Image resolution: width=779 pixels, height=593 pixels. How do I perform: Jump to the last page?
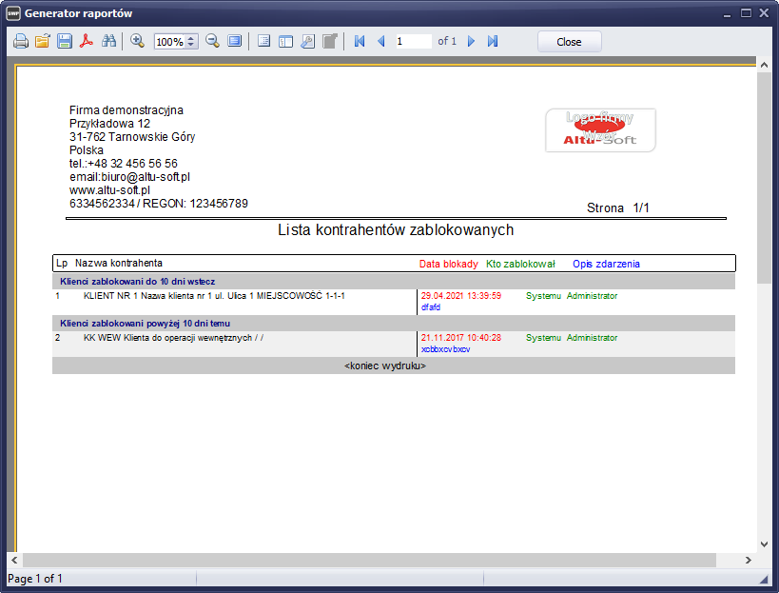493,42
